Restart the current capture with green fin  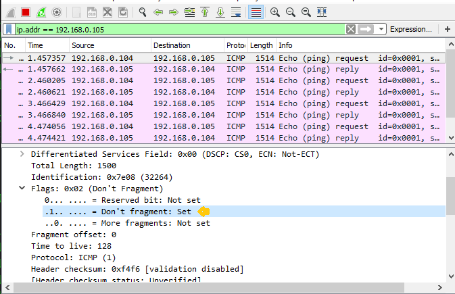tap(41, 12)
